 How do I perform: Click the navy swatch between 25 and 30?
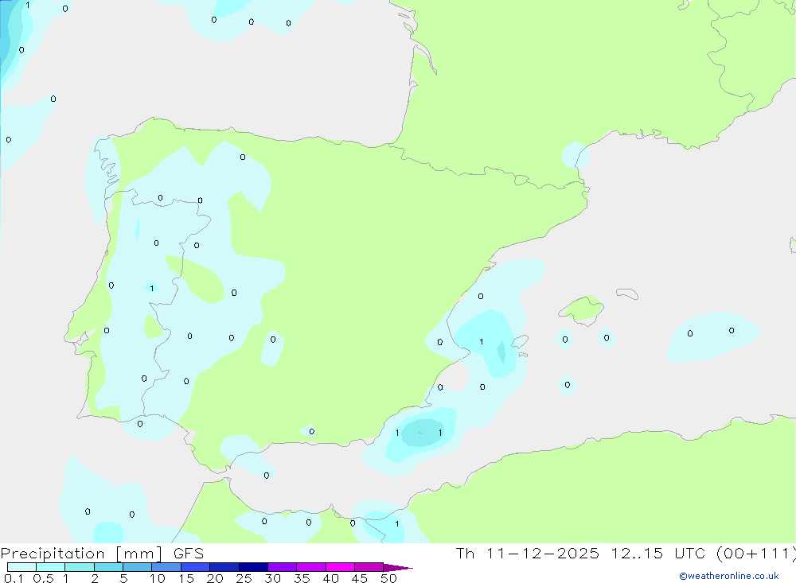pyautogui.click(x=253, y=567)
